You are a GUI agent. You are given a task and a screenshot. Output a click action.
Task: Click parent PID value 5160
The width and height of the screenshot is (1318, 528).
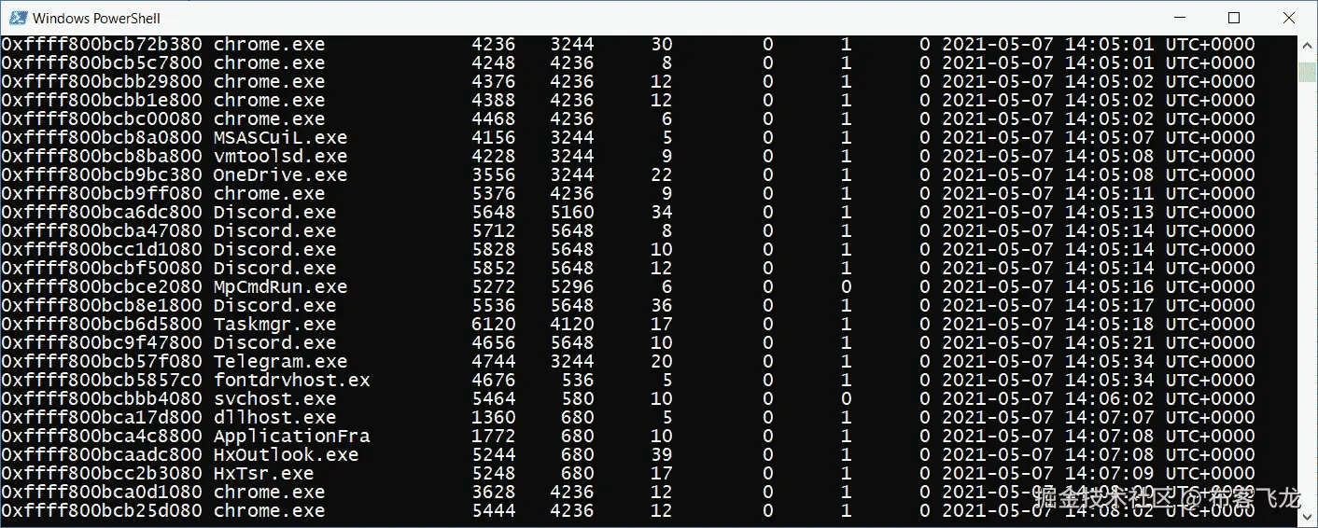click(571, 212)
